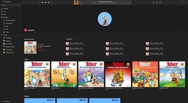Open options for Teil 30 track
188x103 pixels.
point(183,44)
